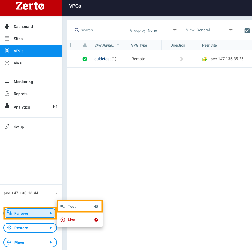Sort by VPG Type column
252x250 pixels.
[145, 45]
